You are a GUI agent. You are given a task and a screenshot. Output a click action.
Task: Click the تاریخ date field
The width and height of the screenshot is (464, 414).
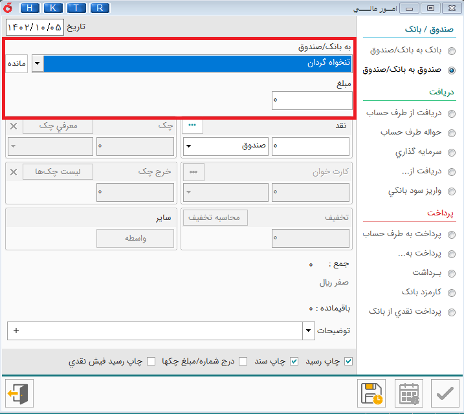(x=35, y=27)
